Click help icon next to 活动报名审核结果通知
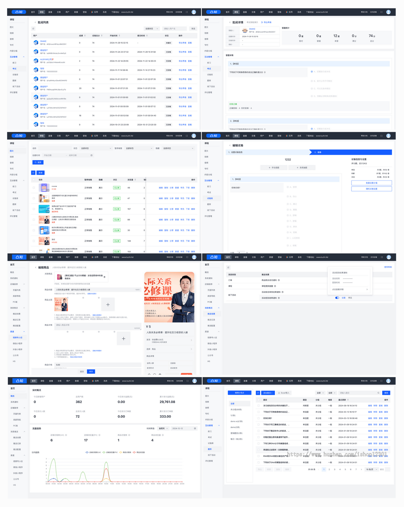404x507 pixels. coord(282,292)
